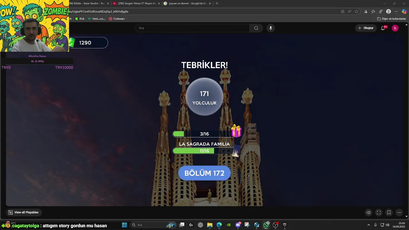Click the browser page scrollbar
The height and width of the screenshot is (230, 409).
click(406, 121)
